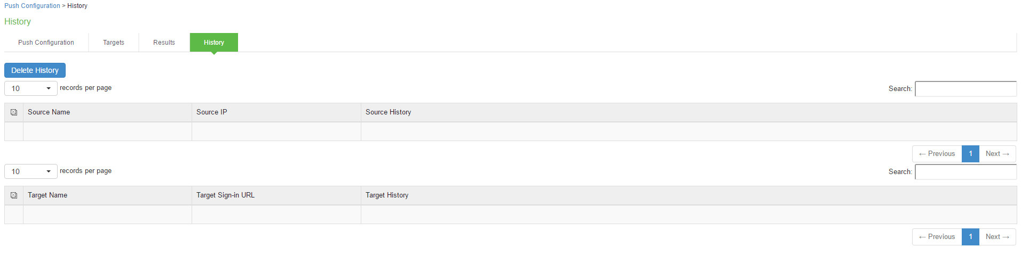Focus the source table Search field

point(965,89)
